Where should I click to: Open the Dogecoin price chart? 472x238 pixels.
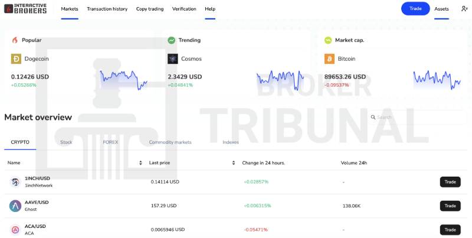[x=123, y=80]
